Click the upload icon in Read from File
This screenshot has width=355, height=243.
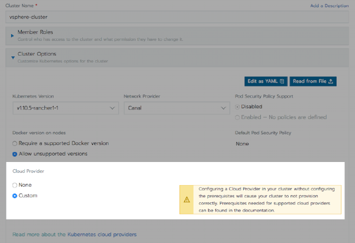coord(331,81)
